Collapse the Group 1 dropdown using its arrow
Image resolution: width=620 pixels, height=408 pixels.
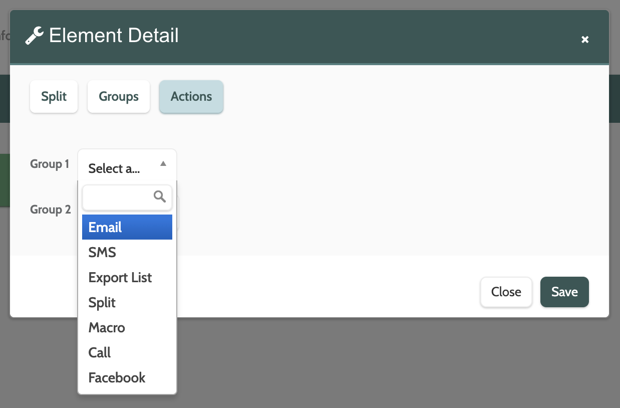pyautogui.click(x=163, y=163)
